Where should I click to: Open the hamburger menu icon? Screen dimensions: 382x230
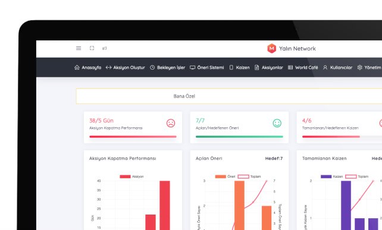(x=79, y=48)
